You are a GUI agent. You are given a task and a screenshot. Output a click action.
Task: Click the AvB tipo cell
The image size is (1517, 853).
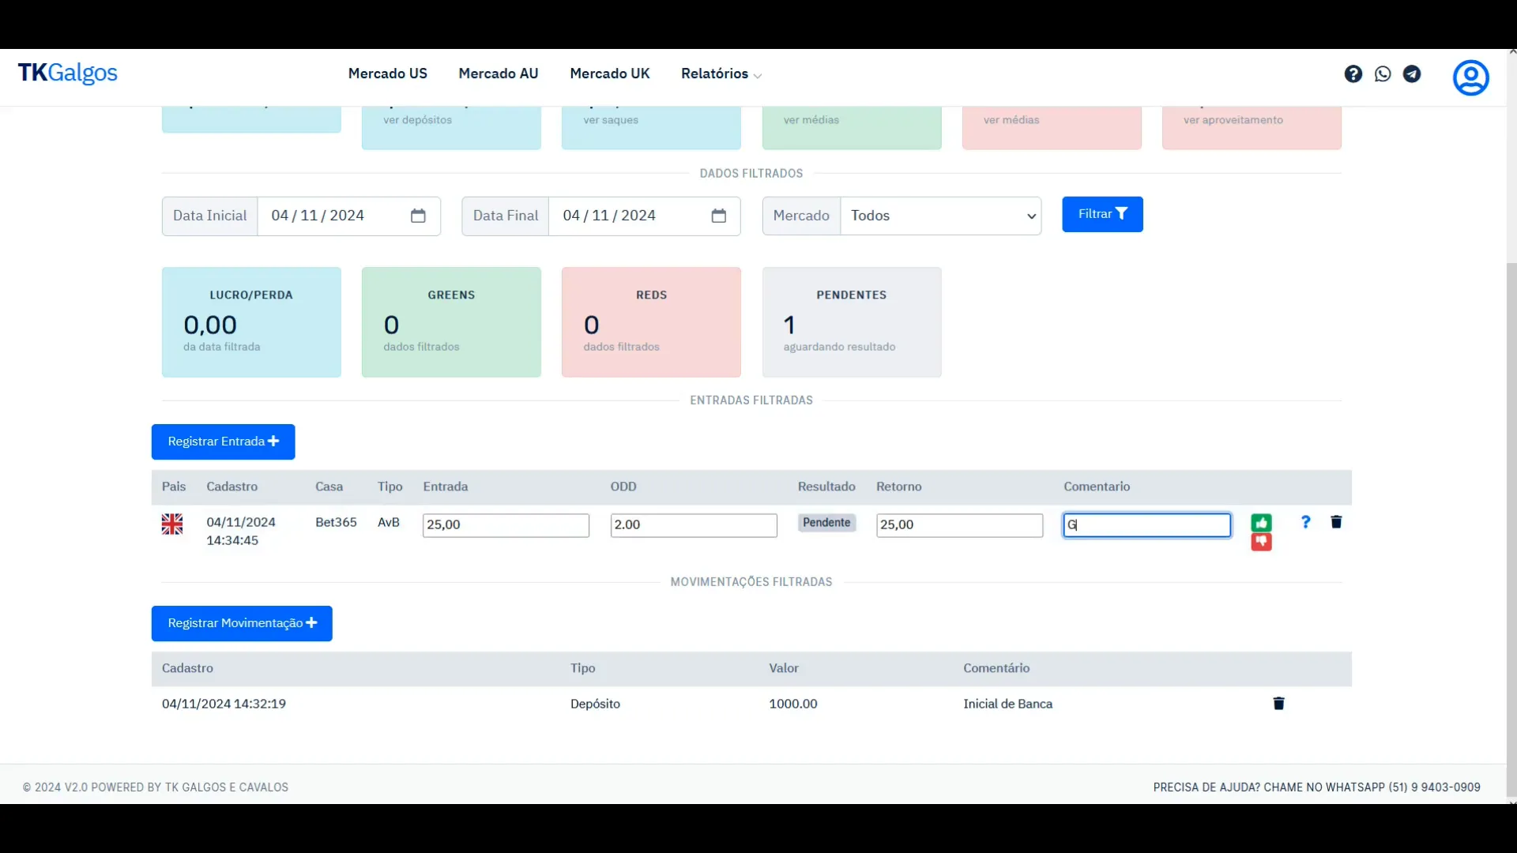tap(389, 522)
